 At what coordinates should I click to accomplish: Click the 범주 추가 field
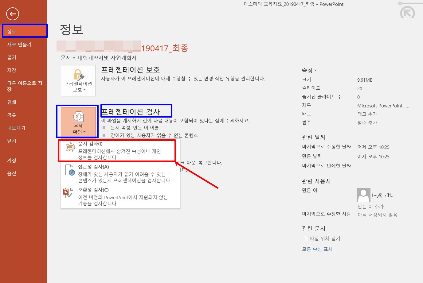367,122
